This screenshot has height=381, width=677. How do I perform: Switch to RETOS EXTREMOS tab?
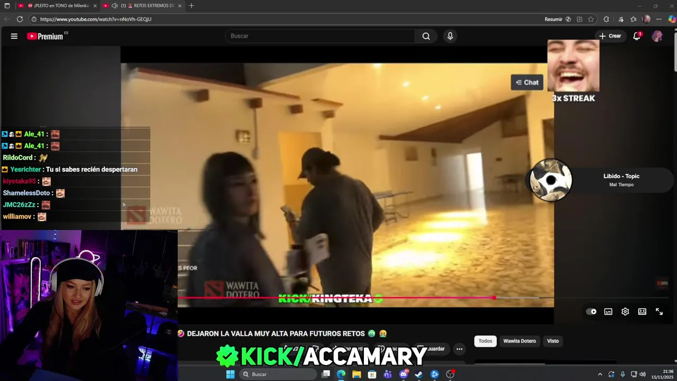[x=142, y=6]
